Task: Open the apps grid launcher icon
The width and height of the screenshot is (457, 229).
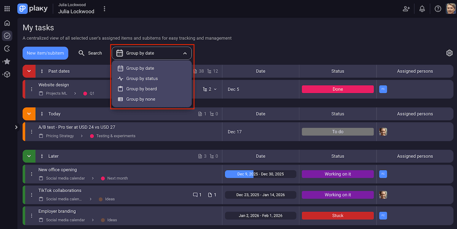Action: (7, 9)
